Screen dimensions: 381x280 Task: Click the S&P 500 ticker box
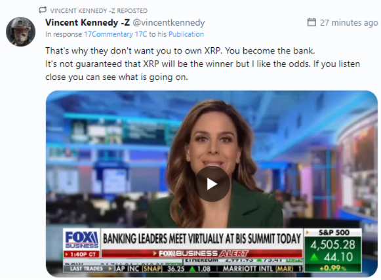333,250
